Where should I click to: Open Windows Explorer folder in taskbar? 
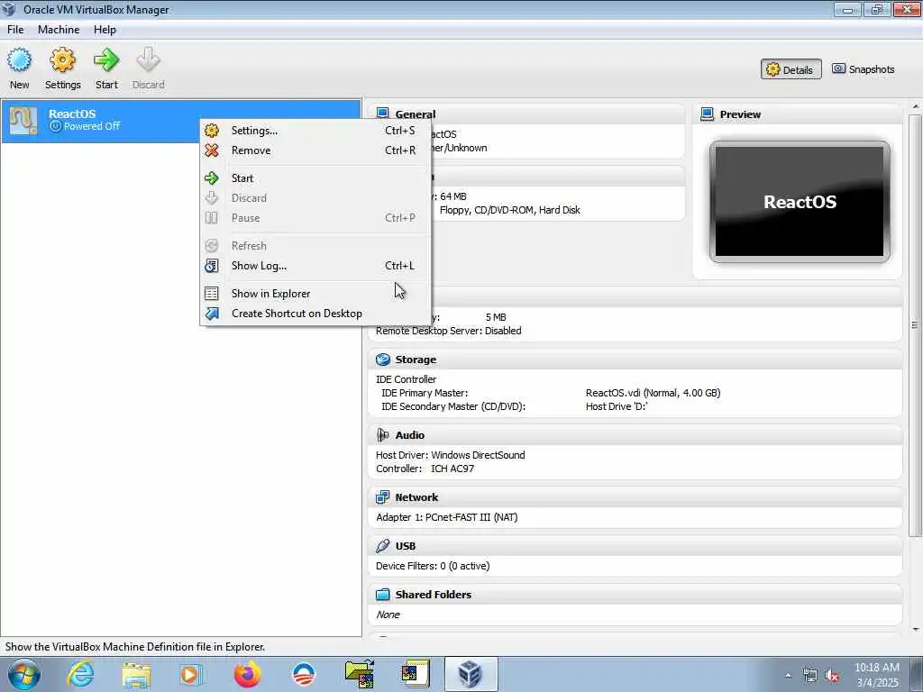pyautogui.click(x=137, y=674)
